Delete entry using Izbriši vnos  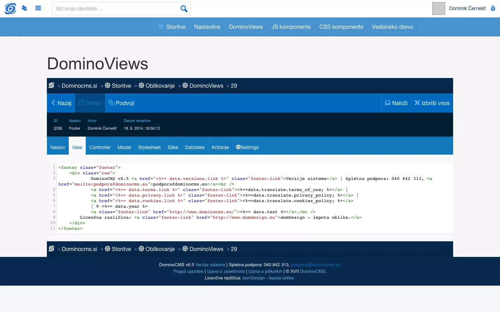click(432, 103)
